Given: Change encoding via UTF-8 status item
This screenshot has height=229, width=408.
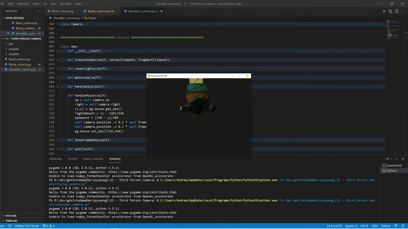Looking at the screenshot, I should [364, 226].
